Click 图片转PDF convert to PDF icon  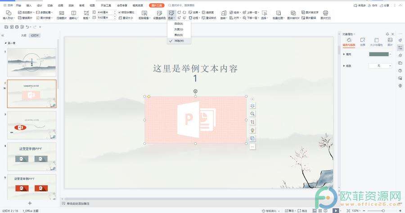pos(293,15)
